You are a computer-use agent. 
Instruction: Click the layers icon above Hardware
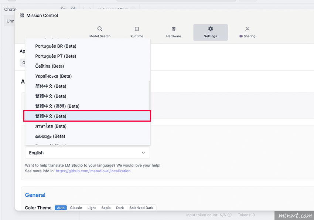click(x=174, y=29)
